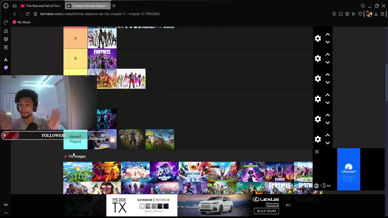Screen dimensions: 388x218
Task: Open the Twitch sidebar icon
Action: (6, 68)
